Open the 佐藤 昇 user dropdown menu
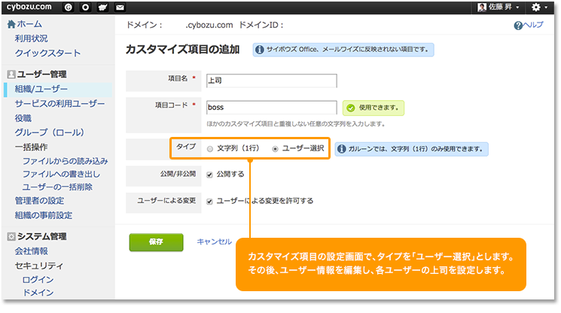 coord(498,7)
